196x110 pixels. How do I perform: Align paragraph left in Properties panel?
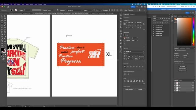coord(125,67)
